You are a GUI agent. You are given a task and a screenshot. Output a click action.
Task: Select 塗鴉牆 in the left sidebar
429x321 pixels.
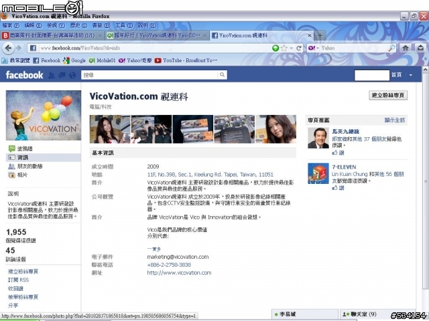pyautogui.click(x=25, y=148)
